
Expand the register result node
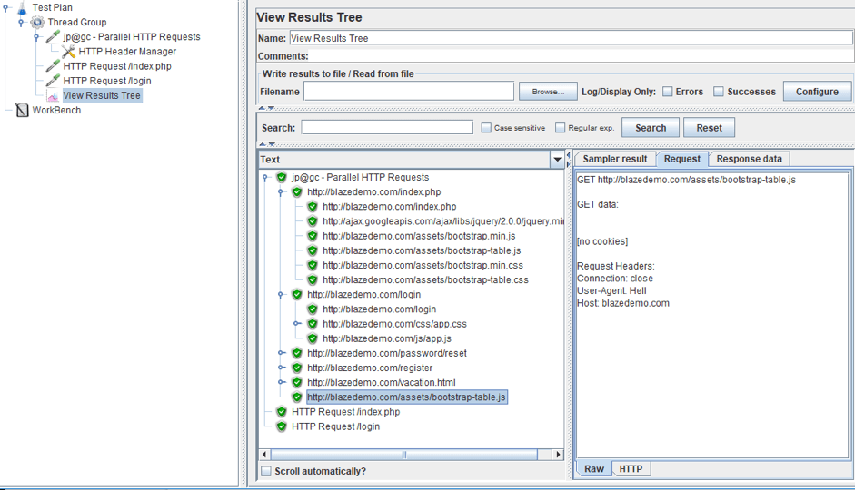tap(282, 368)
